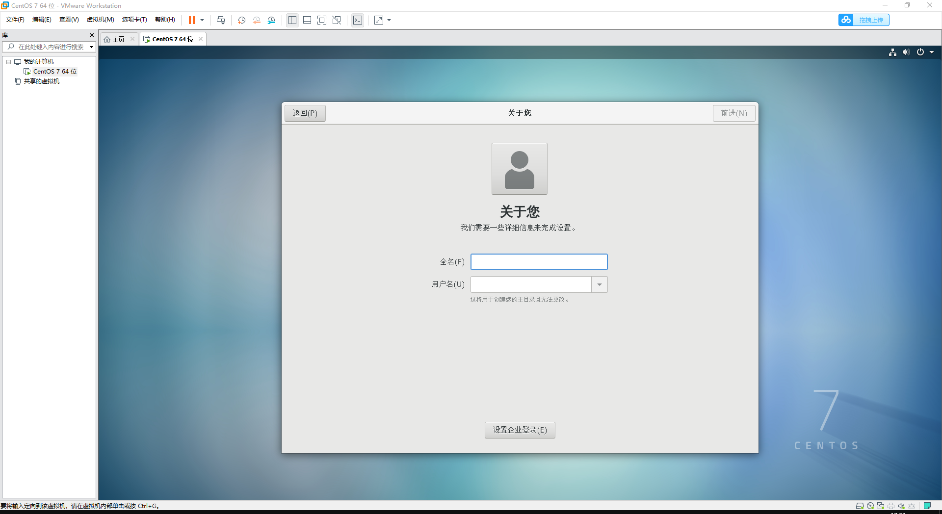
Task: Switch to the 主页 tab
Action: pyautogui.click(x=119, y=39)
